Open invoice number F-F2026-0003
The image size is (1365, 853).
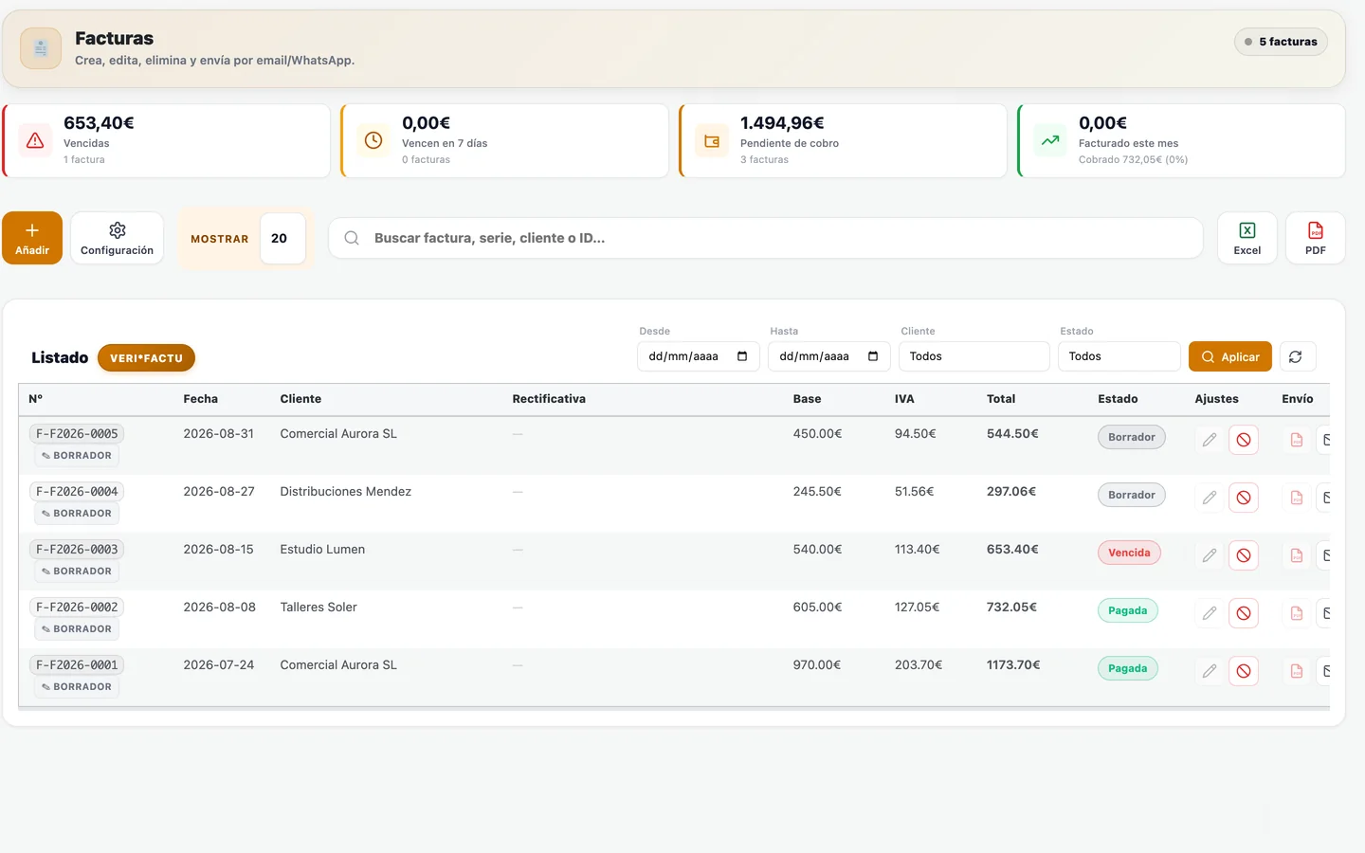(77, 550)
